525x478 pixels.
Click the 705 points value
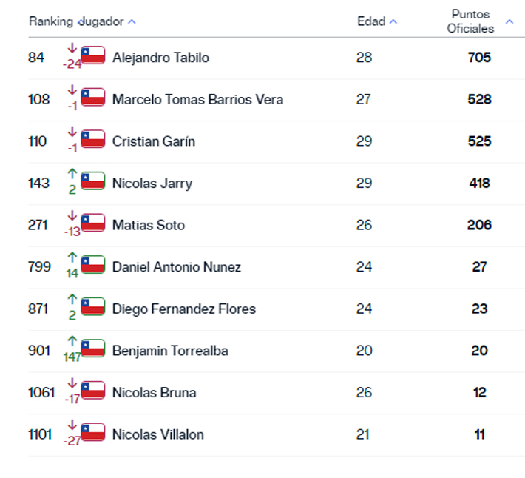(479, 57)
